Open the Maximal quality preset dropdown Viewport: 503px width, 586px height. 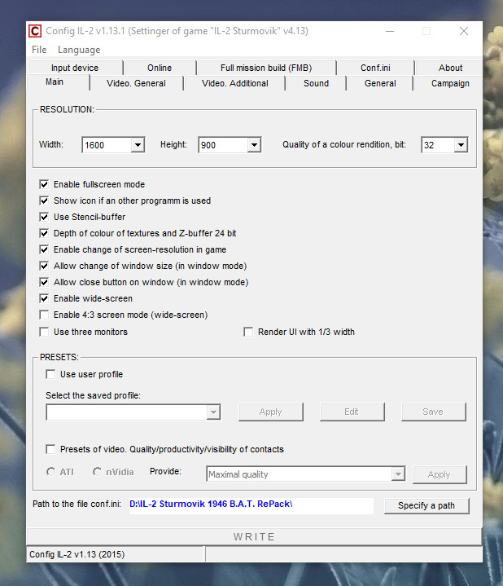pos(398,474)
